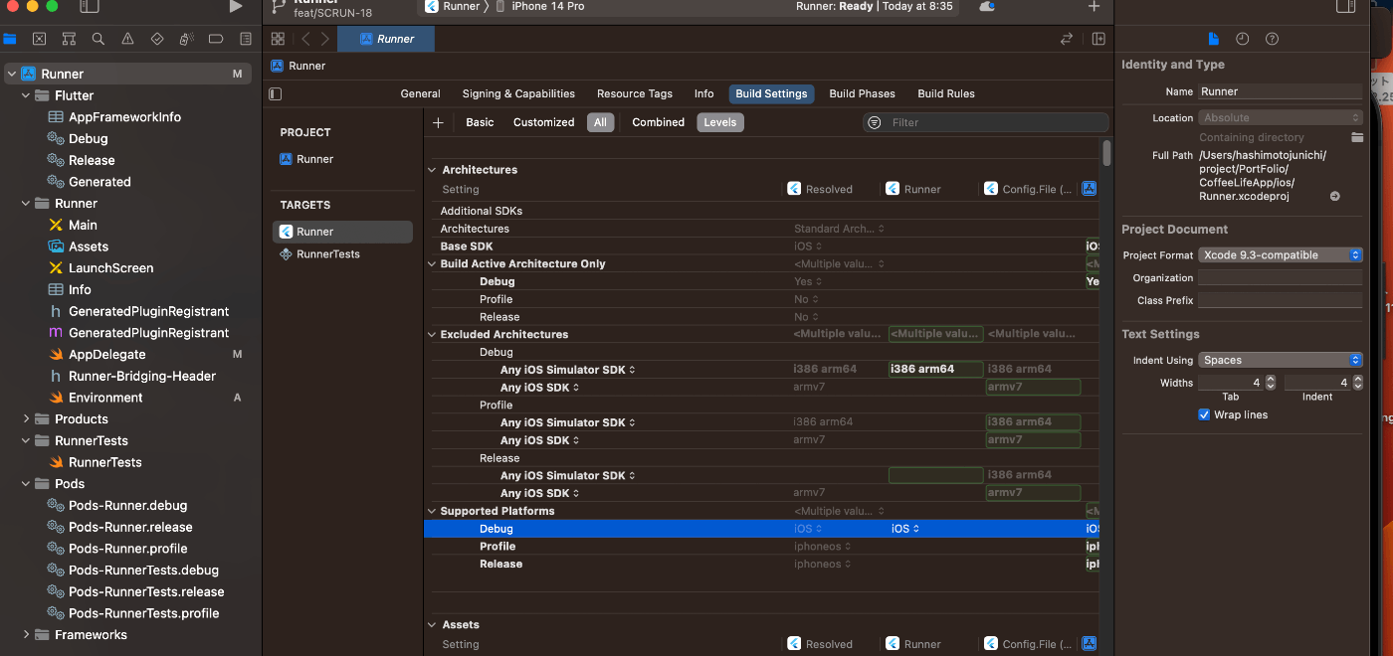This screenshot has width=1393, height=656.
Task: Toggle the right inspector panel
Action: pos(1346,6)
